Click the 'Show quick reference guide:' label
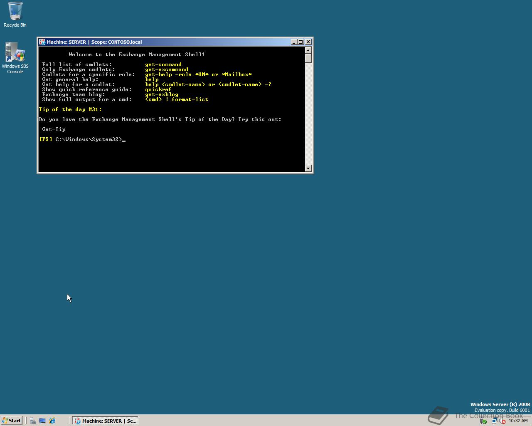The height and width of the screenshot is (426, 532). pyautogui.click(x=87, y=89)
